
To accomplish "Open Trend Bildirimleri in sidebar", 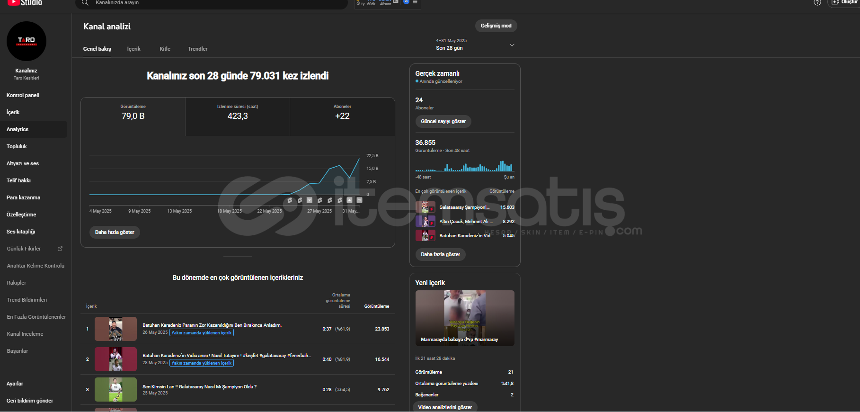I will (34, 300).
